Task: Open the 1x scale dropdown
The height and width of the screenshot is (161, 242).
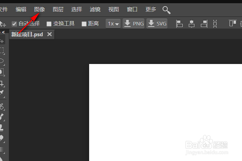Action: [x=113, y=24]
